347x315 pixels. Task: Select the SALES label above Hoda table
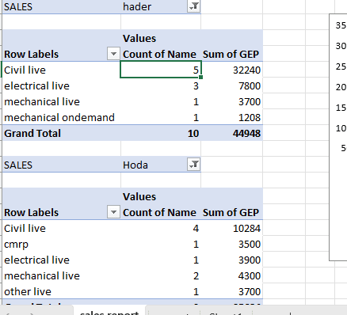pos(61,165)
